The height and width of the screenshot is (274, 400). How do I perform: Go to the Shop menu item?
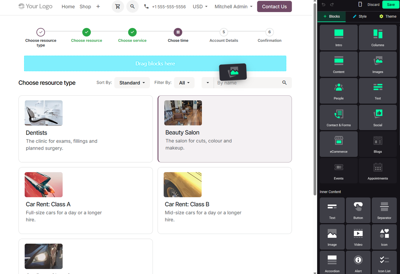point(85,7)
